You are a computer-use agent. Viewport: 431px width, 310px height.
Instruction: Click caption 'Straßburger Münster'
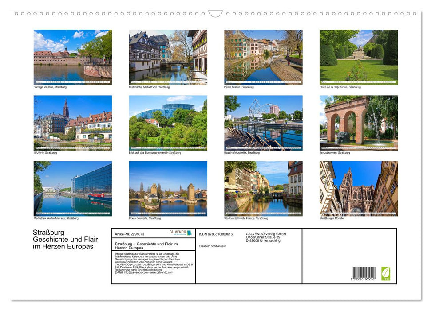point(332,218)
